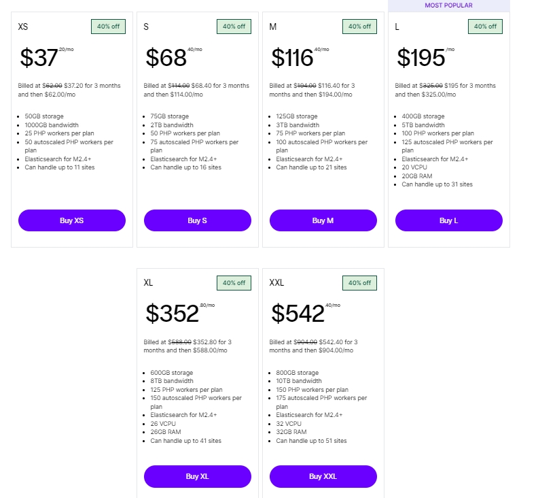Select the Buy XL button
The height and width of the screenshot is (498, 538).
pyautogui.click(x=197, y=476)
